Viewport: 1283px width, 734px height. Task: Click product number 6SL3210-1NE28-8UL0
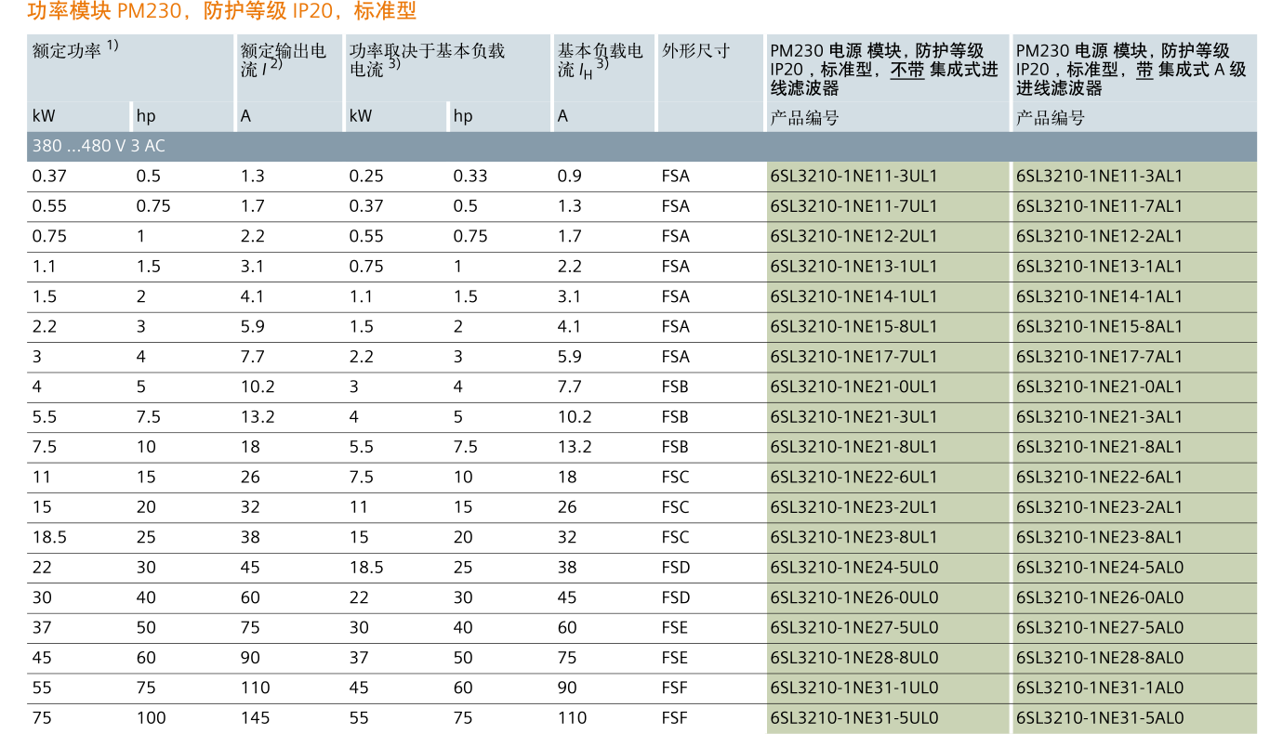pyautogui.click(x=854, y=658)
